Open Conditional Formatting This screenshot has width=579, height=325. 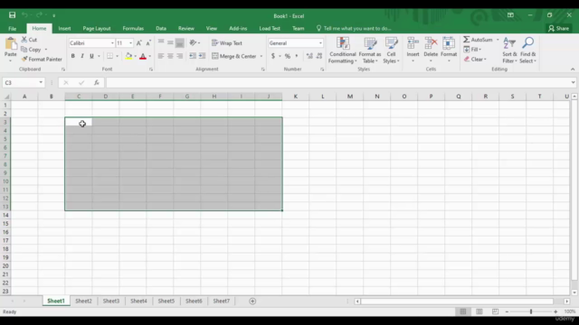point(342,51)
